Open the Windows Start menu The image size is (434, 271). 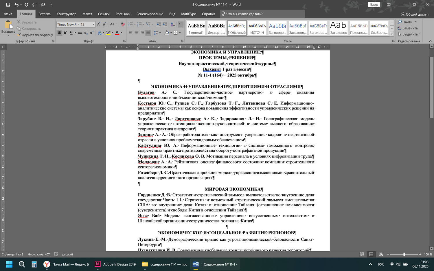(x=9, y=264)
